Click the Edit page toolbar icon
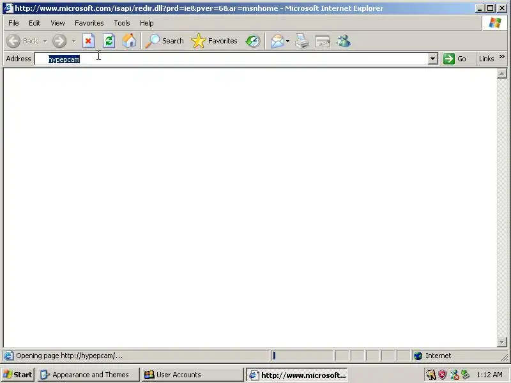This screenshot has width=511, height=383. [x=323, y=41]
